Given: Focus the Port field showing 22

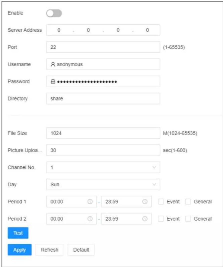Looking at the screenshot, I should tap(103, 47).
